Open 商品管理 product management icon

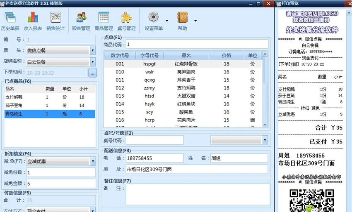tap(104, 17)
